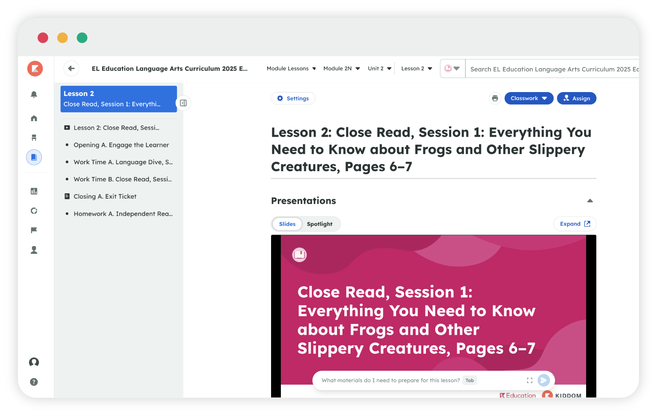
Task: Click the curriculum search field
Action: point(552,69)
